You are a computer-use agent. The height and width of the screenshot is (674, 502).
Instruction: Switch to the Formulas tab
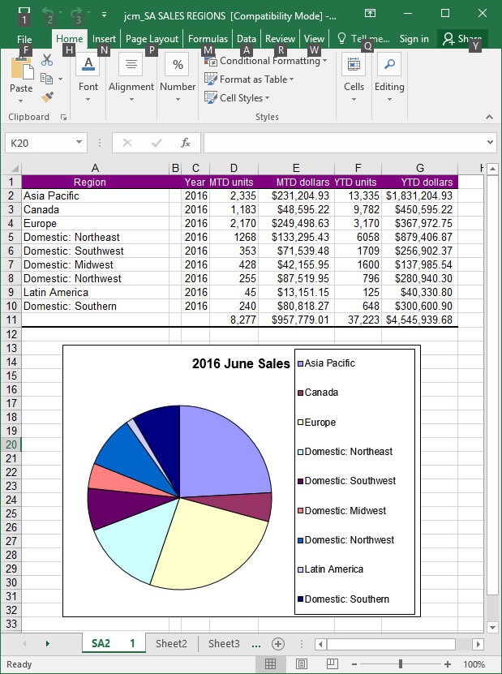(208, 39)
